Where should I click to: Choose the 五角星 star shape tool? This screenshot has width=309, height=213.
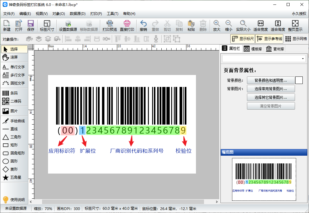pyautogui.click(x=14, y=177)
